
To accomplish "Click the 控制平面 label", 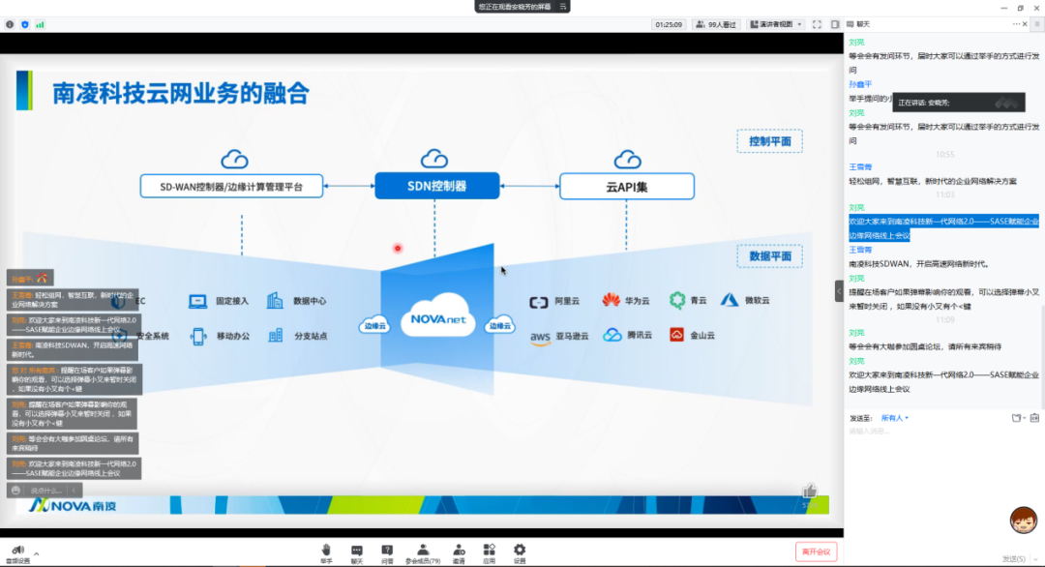I will point(770,141).
